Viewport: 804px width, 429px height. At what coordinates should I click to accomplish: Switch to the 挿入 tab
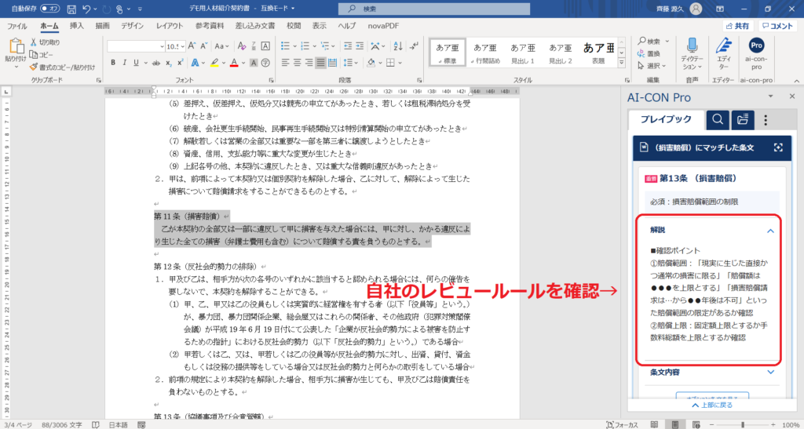(76, 26)
